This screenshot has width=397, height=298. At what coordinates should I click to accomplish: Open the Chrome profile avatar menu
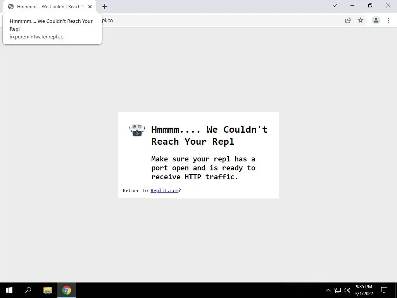coord(376,20)
